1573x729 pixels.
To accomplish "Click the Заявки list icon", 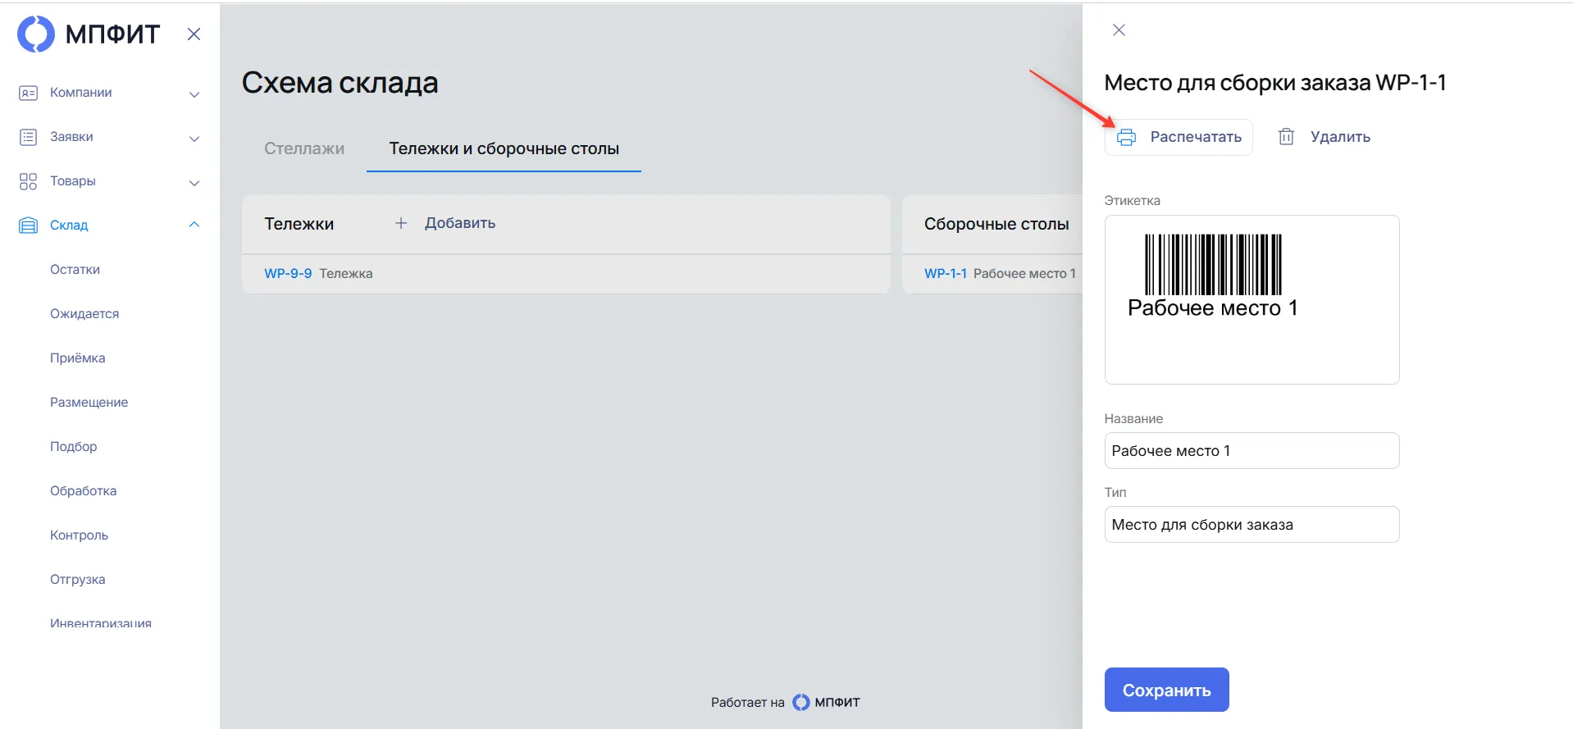I will pos(28,137).
